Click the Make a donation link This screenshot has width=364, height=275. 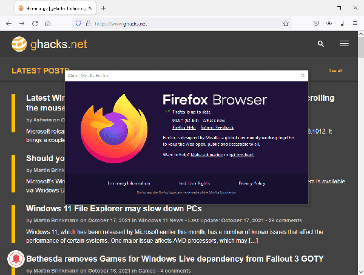[x=207, y=155]
